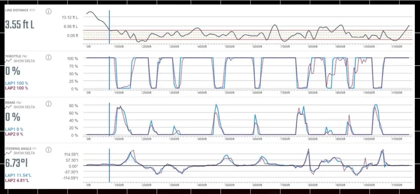Image resolution: width=420 pixels, height=194 pixels.
Task: Click the blue cursor line in Line Distance chart
Action: pyautogui.click(x=109, y=27)
